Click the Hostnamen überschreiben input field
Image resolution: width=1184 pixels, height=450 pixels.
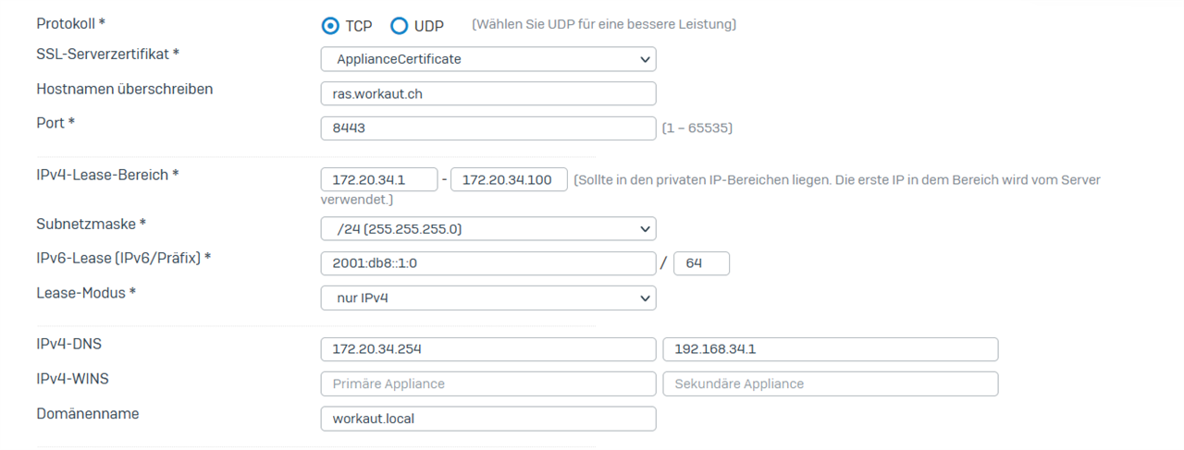tap(488, 93)
